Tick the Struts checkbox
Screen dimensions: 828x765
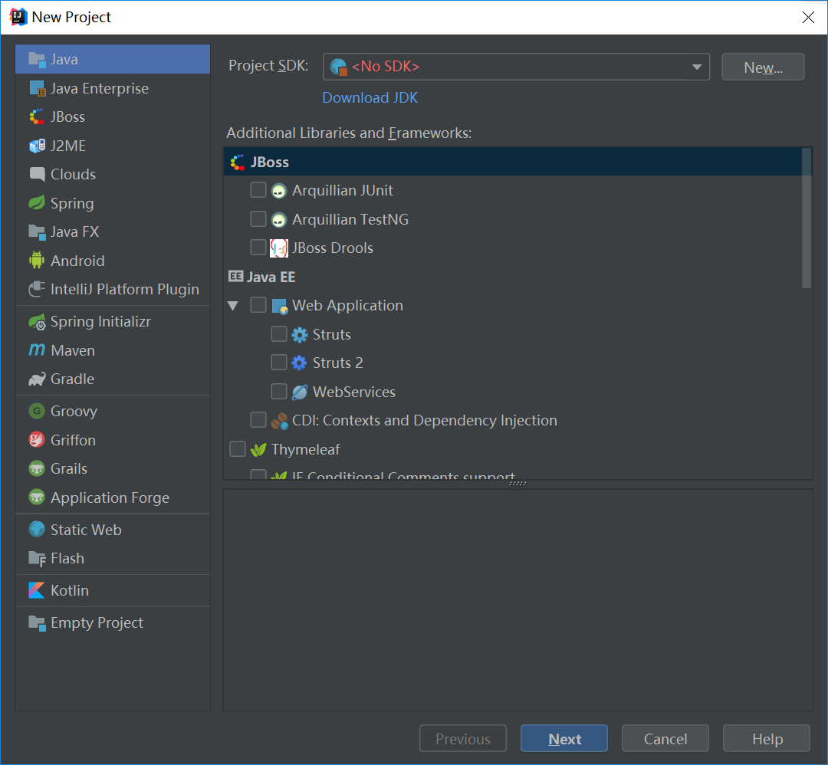[x=279, y=333]
